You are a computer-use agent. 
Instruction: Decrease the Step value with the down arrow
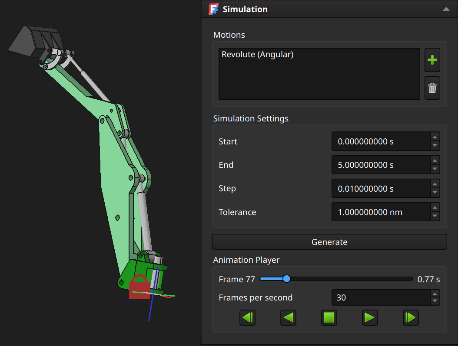tap(435, 193)
